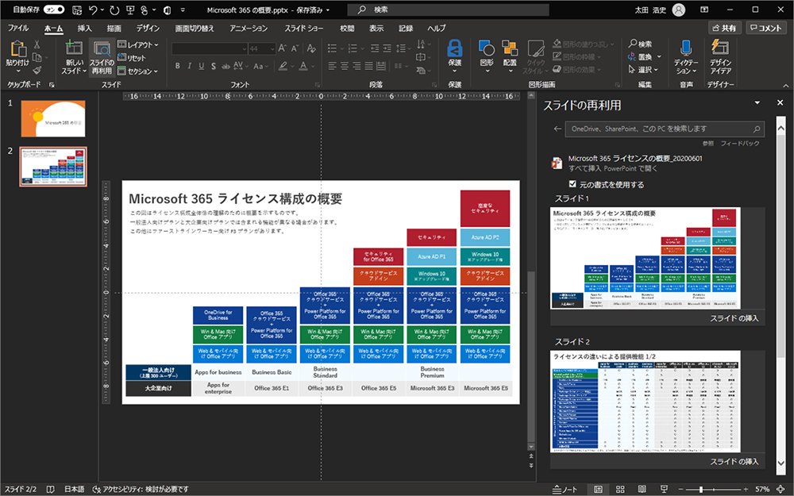Click the Dictation (ディクテーション) microphone icon

coord(686,48)
